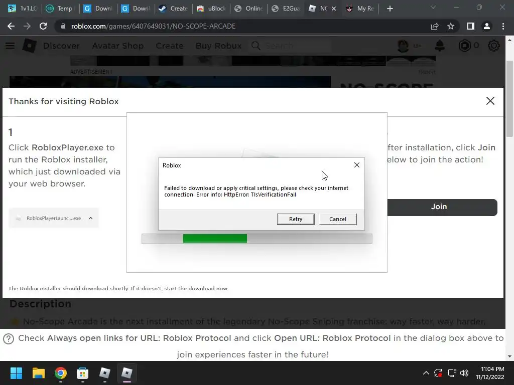This screenshot has height=385, width=514.
Task: Open Create in Roblox navigation
Action: tap(170, 46)
